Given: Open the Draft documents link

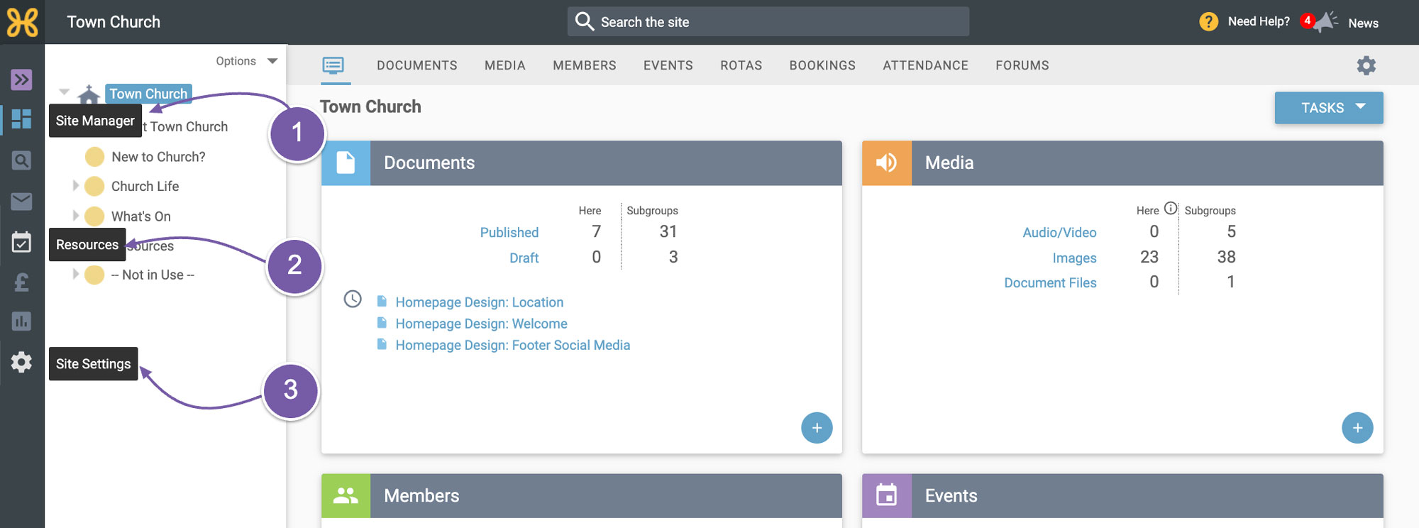Looking at the screenshot, I should click(524, 258).
